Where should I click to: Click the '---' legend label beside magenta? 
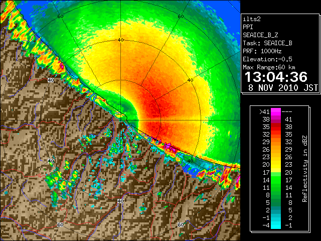[287, 112]
